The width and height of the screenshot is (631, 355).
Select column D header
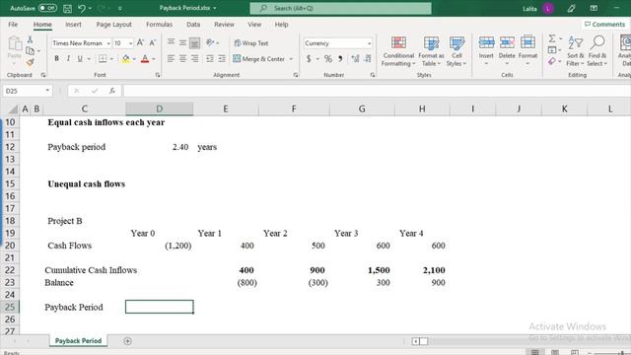click(x=160, y=108)
